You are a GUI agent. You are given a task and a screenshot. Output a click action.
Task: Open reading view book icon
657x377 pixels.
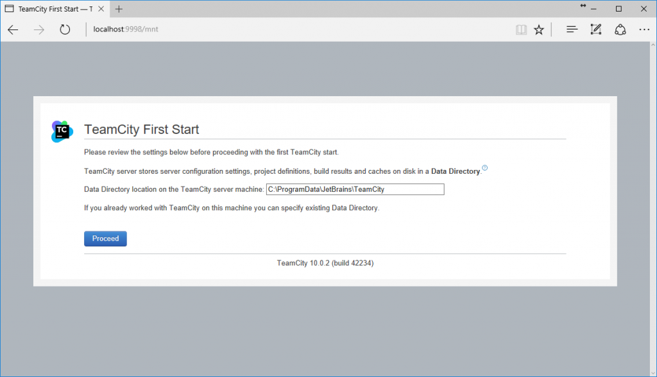point(521,29)
